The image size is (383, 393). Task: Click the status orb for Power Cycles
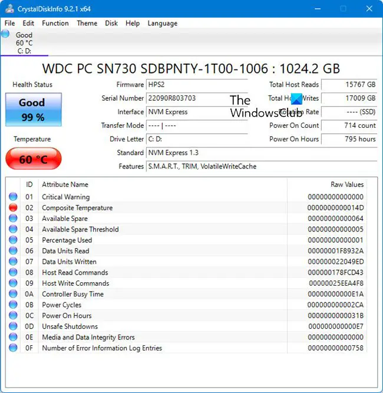pyautogui.click(x=13, y=304)
